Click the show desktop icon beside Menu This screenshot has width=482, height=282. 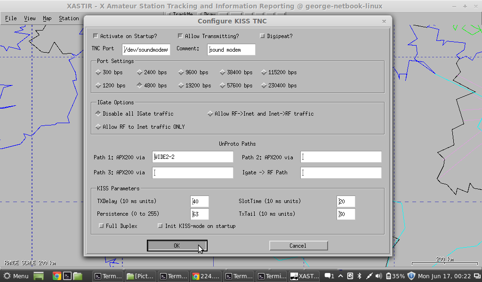[x=38, y=276]
